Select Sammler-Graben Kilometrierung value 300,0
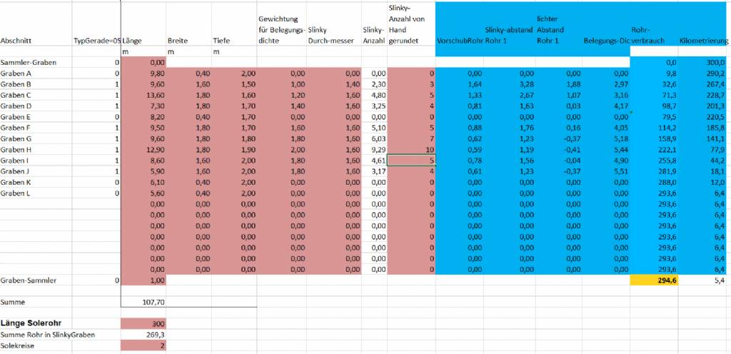Image resolution: width=731 pixels, height=354 pixels. [704, 63]
